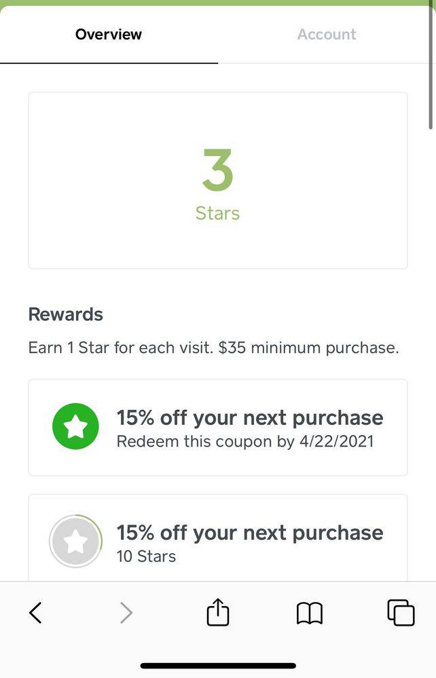
Task: Open the Safari share sheet icon
Action: (x=218, y=612)
